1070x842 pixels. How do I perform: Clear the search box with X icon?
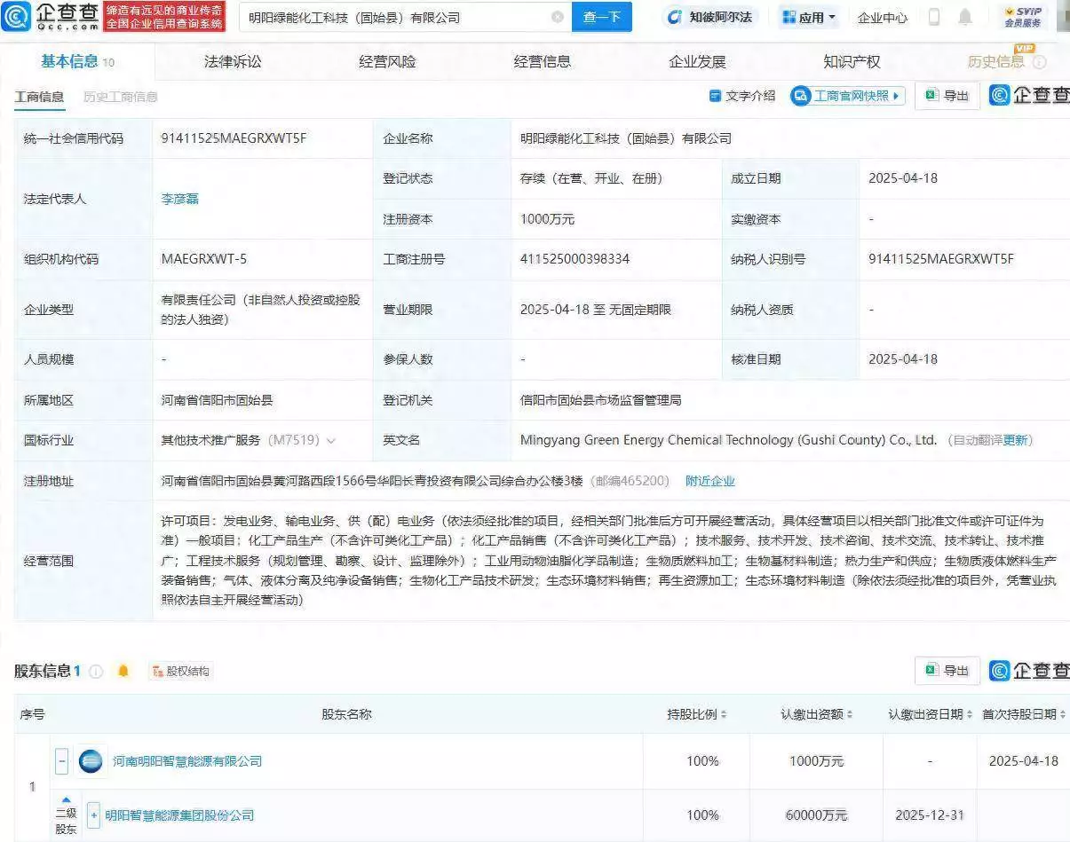(557, 17)
